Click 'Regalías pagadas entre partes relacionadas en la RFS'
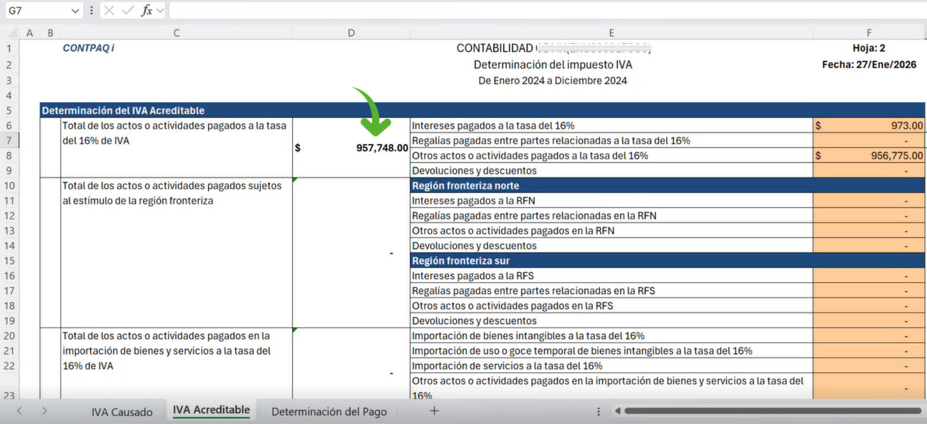This screenshot has width=927, height=424. point(533,291)
